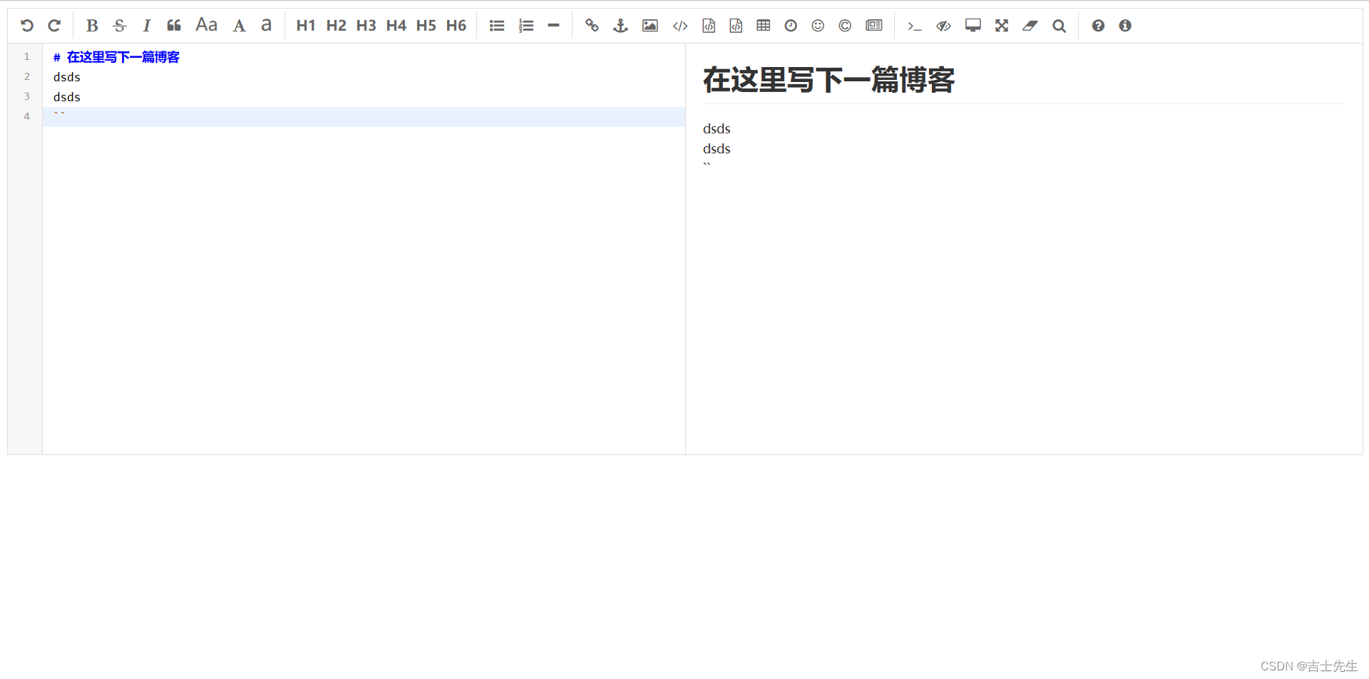
Task: Insert a page break
Action: click(874, 26)
